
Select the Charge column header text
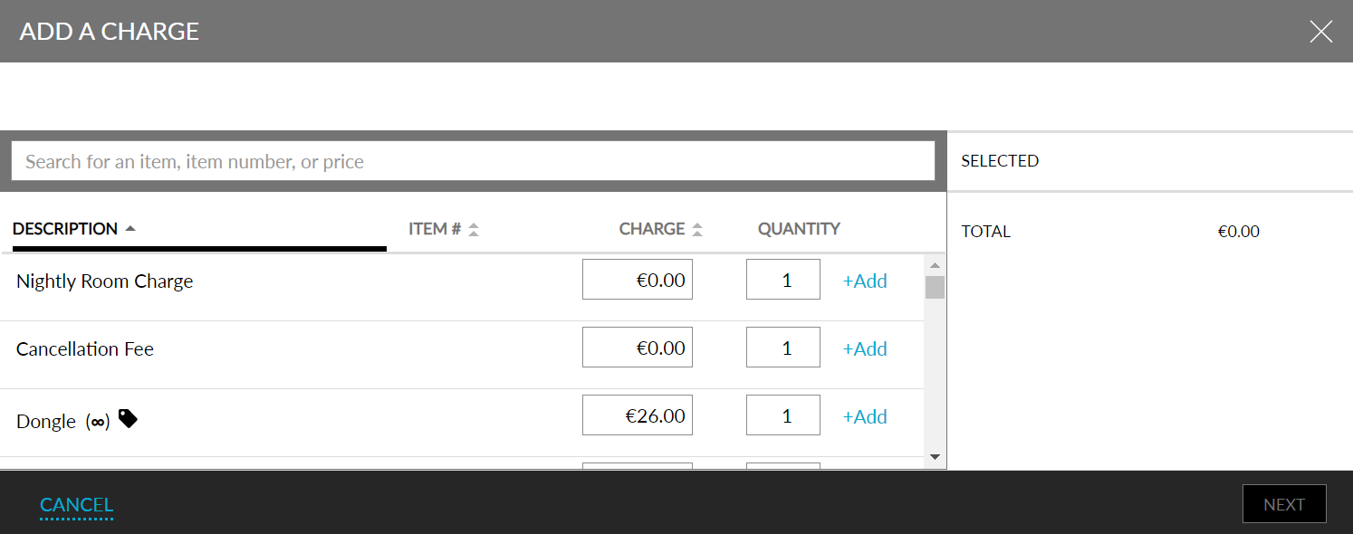pos(652,229)
